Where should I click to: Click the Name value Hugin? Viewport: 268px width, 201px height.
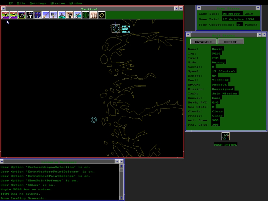pyautogui.click(x=217, y=49)
